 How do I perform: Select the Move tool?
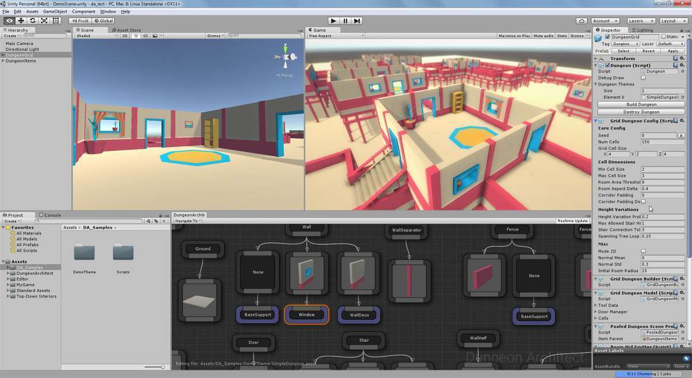(x=21, y=21)
